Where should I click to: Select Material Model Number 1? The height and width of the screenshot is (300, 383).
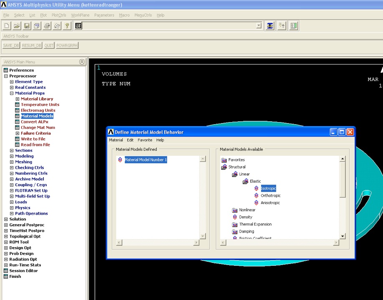[146, 160]
